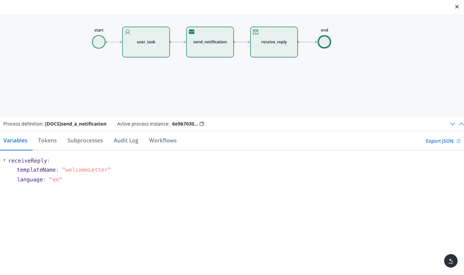Viewport: 464px width, 275px height.
Task: Select the end event circle
Action: click(x=324, y=42)
